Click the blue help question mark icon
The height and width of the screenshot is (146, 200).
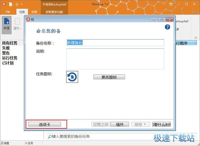pos(167,27)
